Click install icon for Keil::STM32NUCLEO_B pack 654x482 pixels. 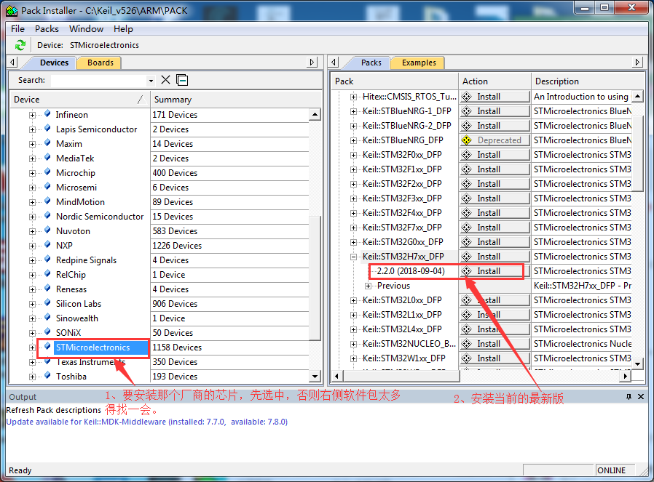(x=467, y=344)
